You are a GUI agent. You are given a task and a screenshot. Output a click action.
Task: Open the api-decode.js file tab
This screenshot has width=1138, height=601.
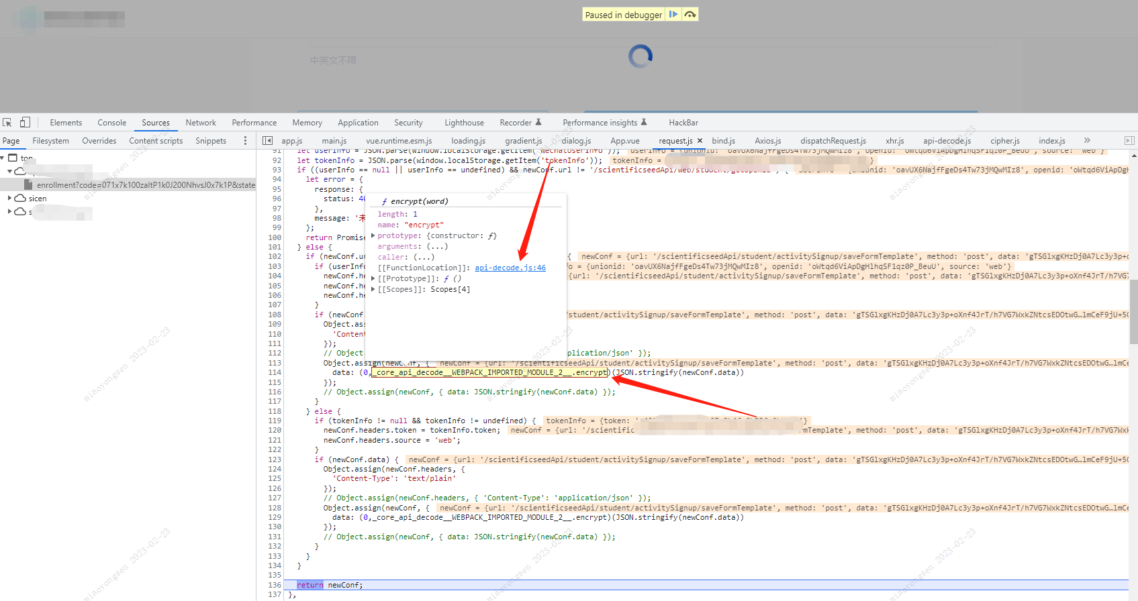tap(947, 141)
